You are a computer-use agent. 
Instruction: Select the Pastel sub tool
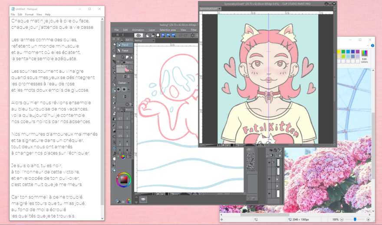point(125,51)
